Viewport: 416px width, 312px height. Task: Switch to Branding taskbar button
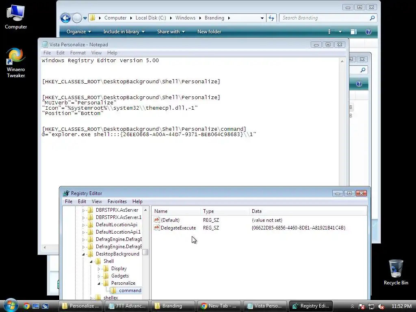173,306
